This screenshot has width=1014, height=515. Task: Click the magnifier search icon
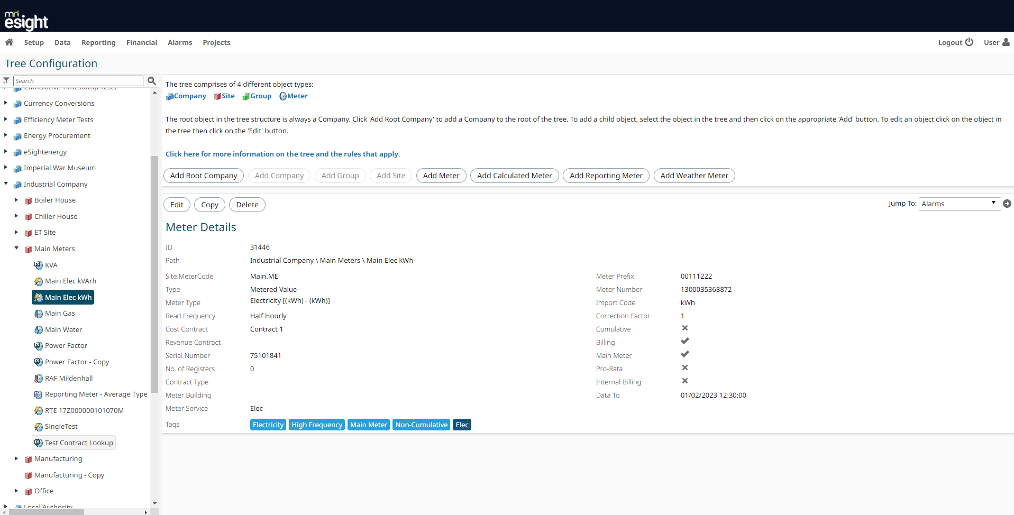[152, 81]
